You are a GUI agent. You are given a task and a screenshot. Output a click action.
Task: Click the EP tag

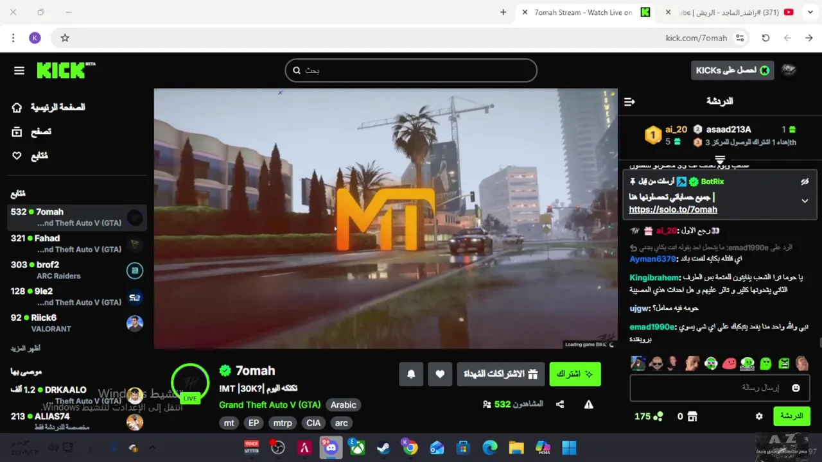pyautogui.click(x=254, y=423)
